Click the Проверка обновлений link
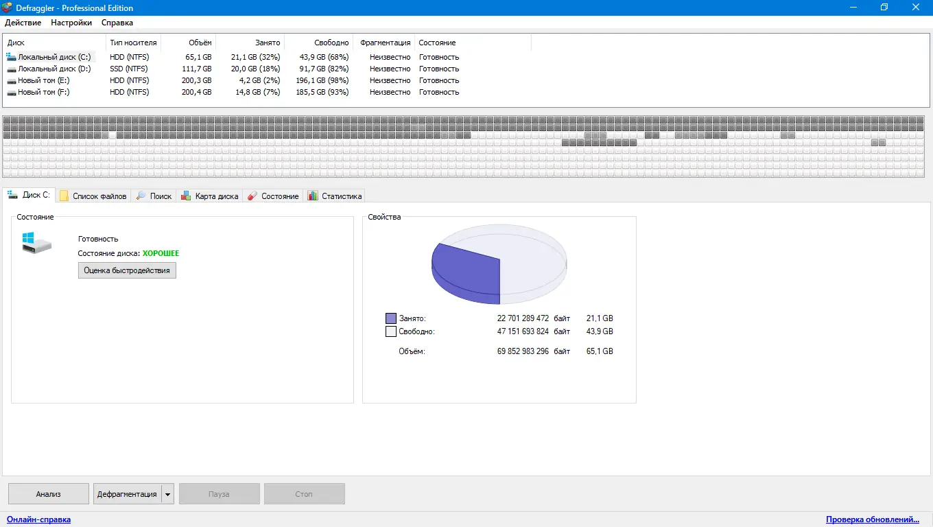 coord(873,519)
